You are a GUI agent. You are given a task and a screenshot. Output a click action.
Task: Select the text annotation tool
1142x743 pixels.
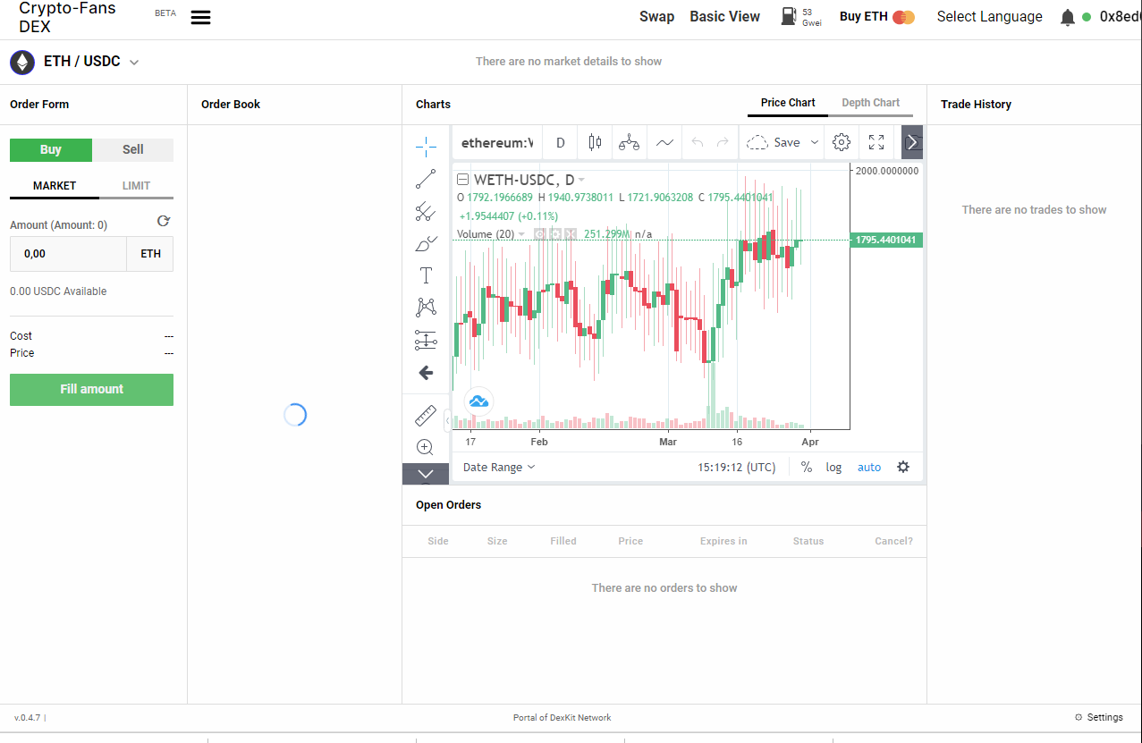(x=426, y=275)
